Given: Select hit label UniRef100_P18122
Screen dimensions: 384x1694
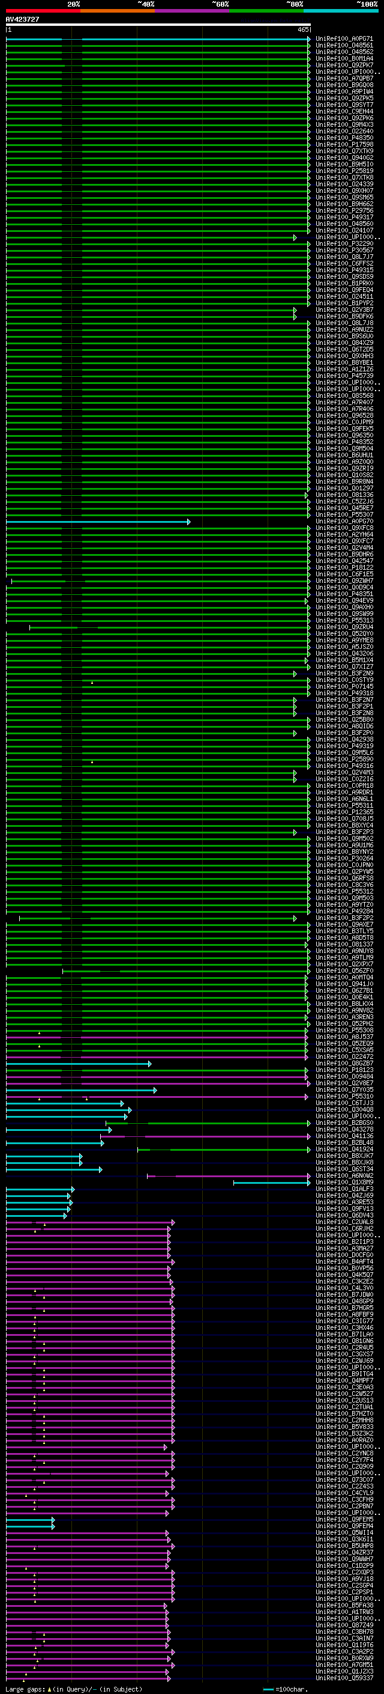Looking at the screenshot, I should coord(344,567).
